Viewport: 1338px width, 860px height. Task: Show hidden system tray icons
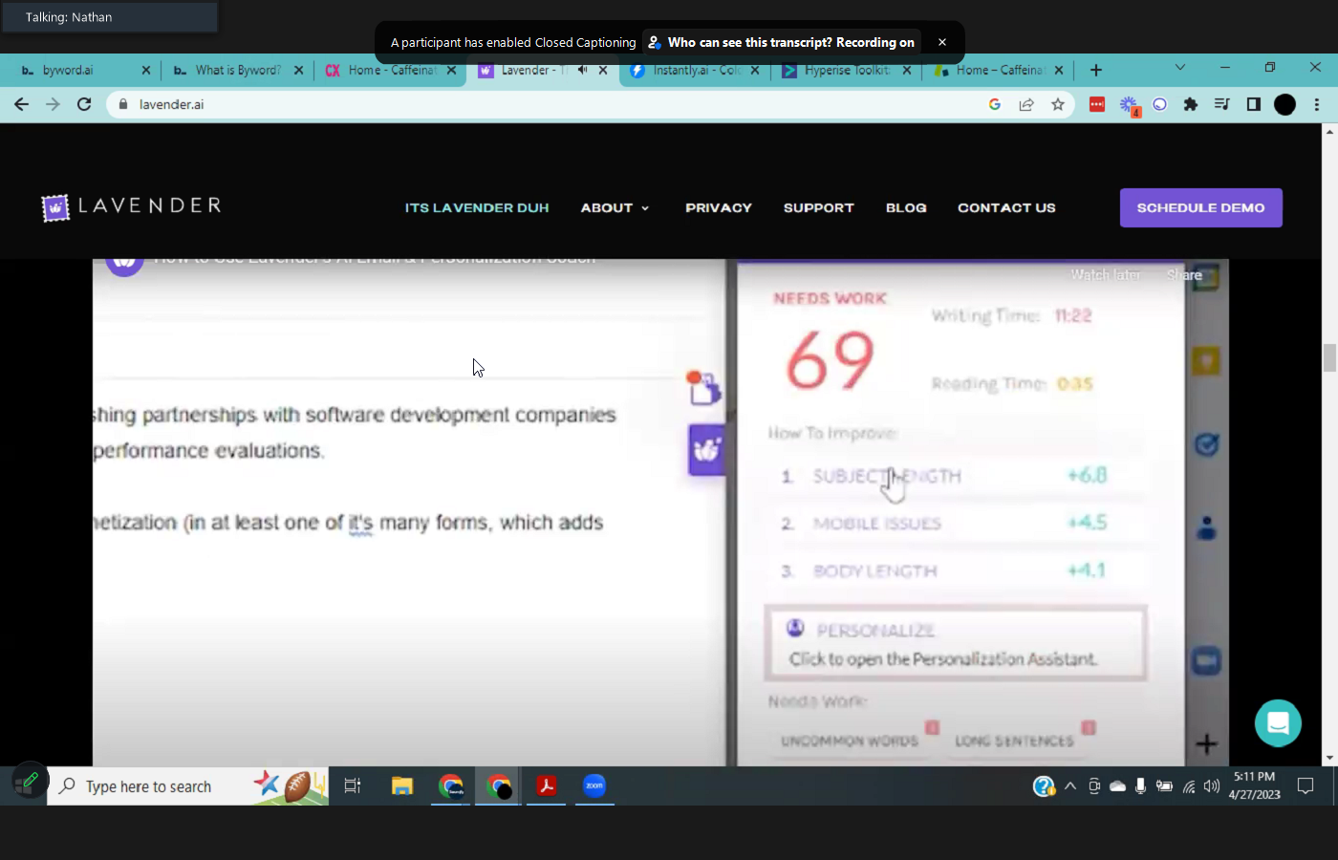(x=1070, y=786)
